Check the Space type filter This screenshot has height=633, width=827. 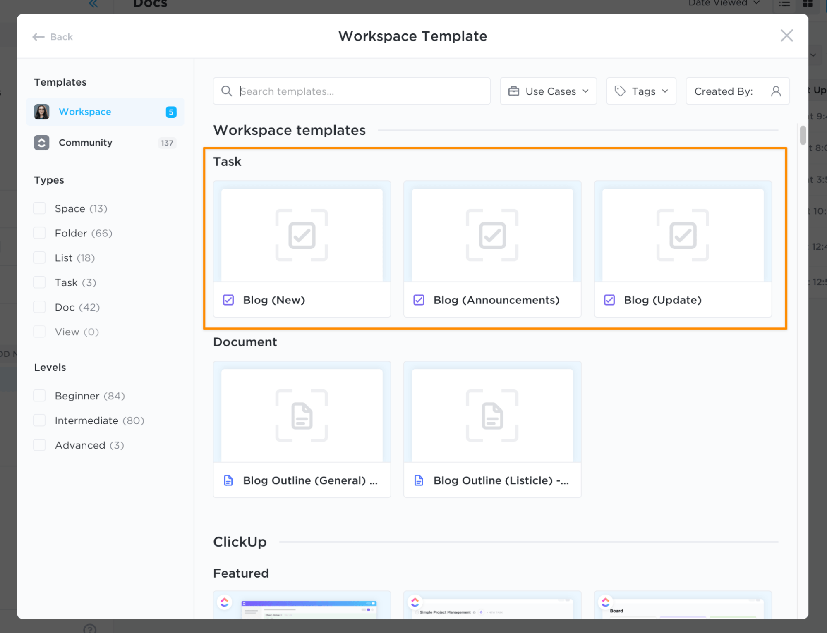tap(40, 208)
